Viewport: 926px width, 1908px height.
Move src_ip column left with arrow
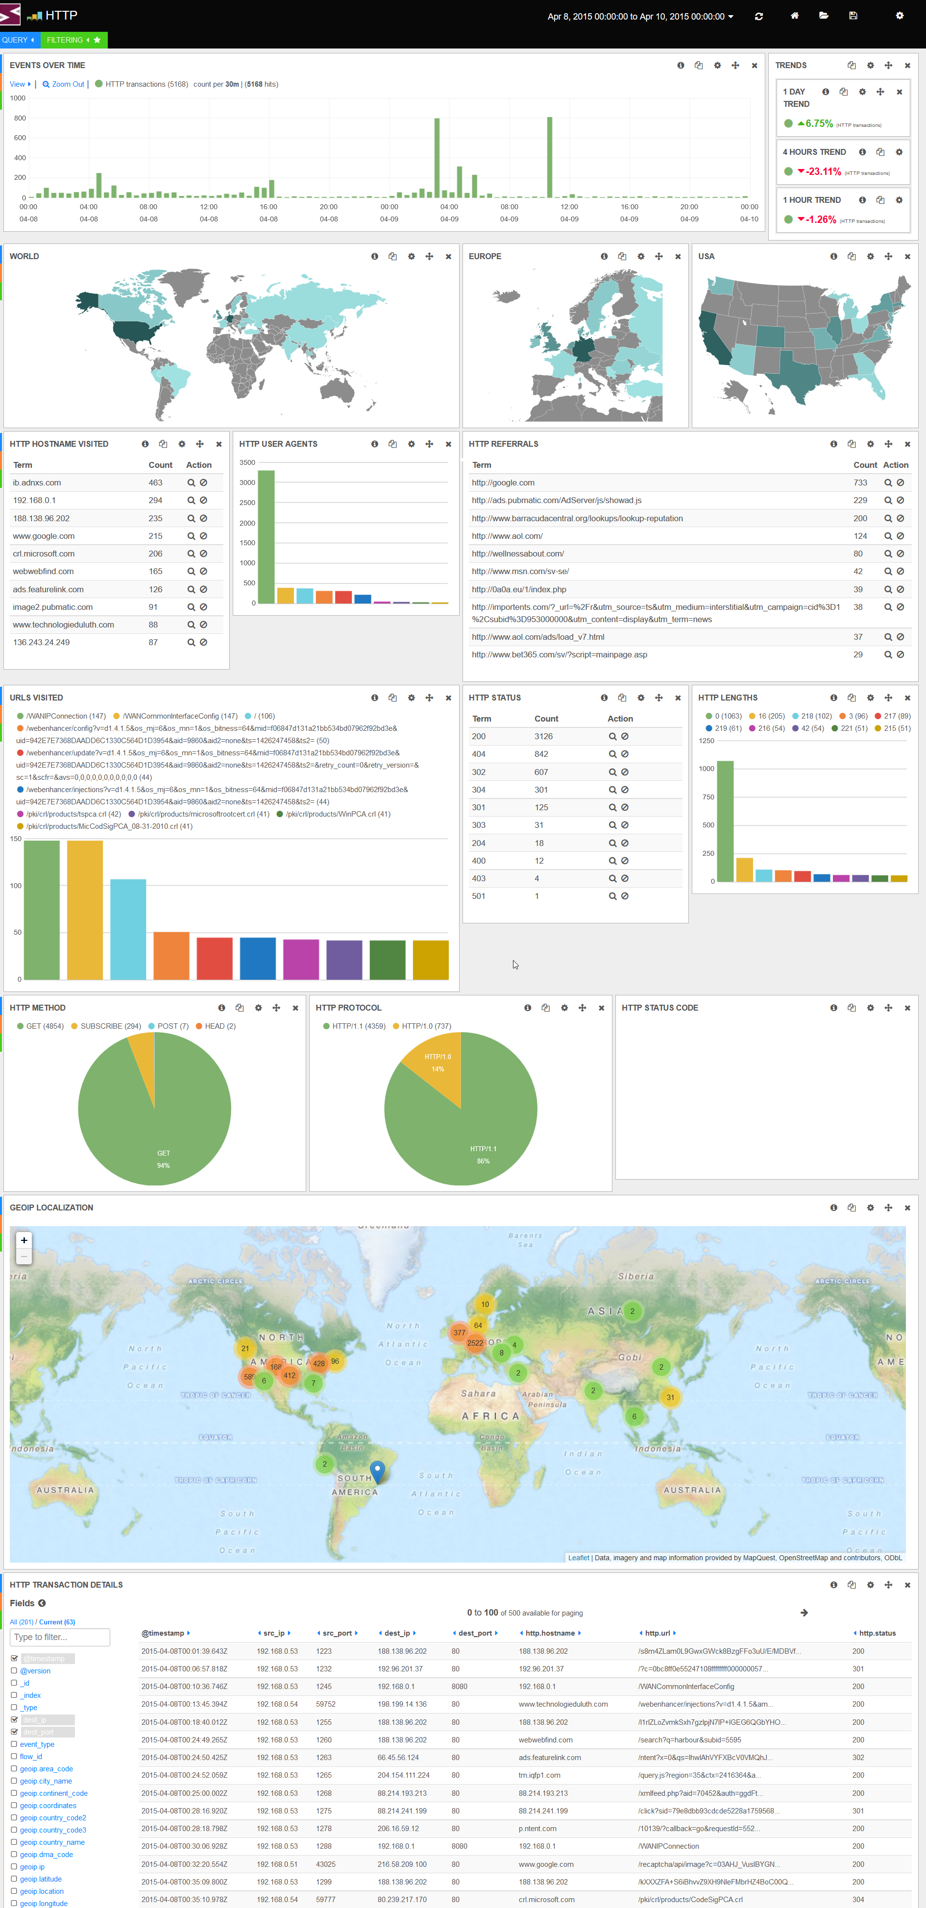coord(259,1633)
